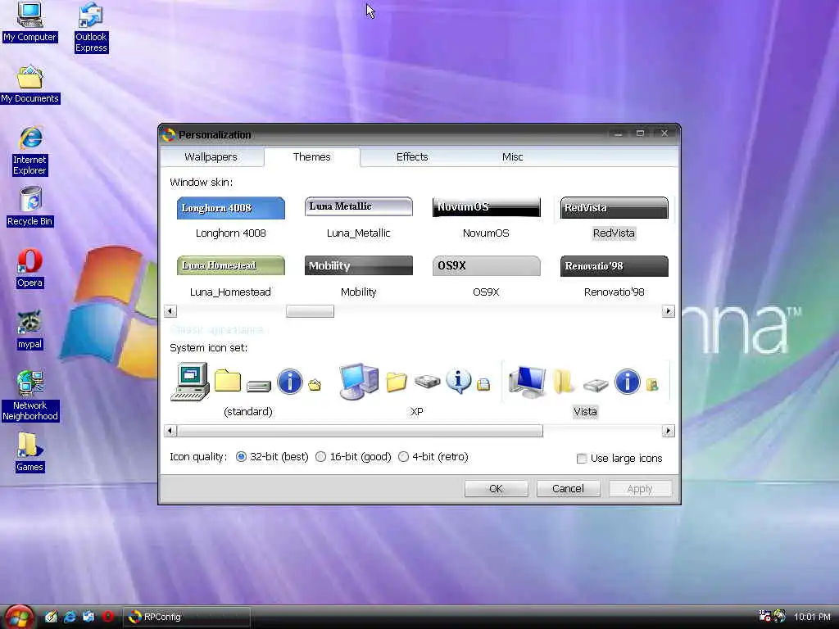Image resolution: width=839 pixels, height=629 pixels.
Task: Choose the OS9X window skin
Action: (487, 266)
